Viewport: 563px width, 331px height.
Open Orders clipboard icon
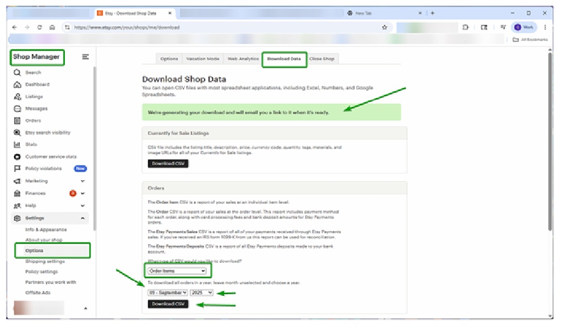point(17,120)
